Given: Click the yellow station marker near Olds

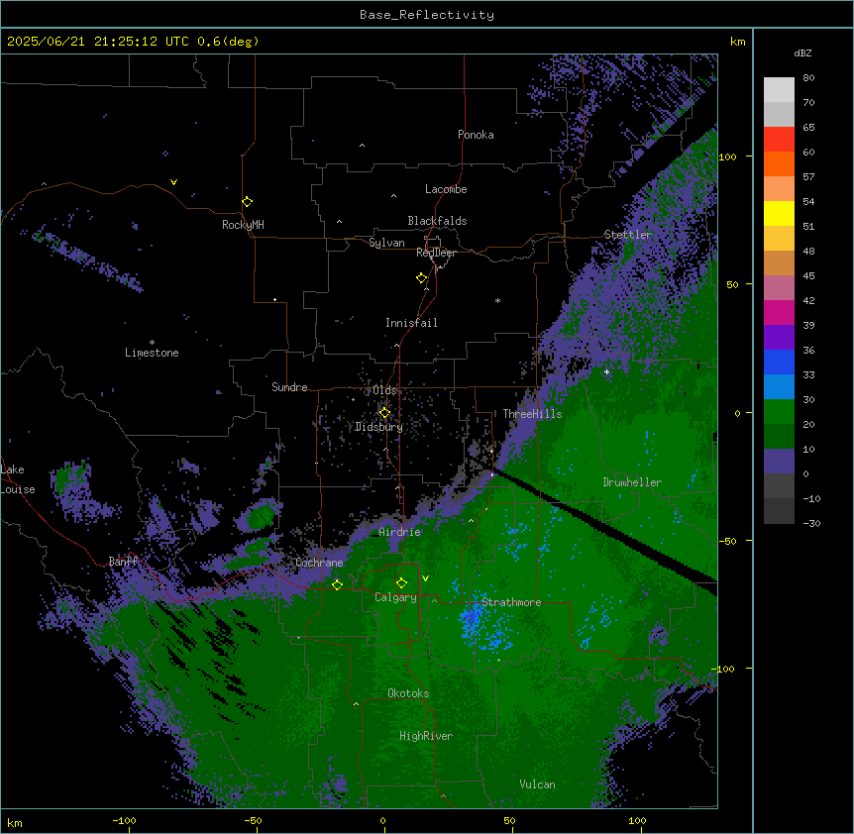Looking at the screenshot, I should [x=384, y=413].
